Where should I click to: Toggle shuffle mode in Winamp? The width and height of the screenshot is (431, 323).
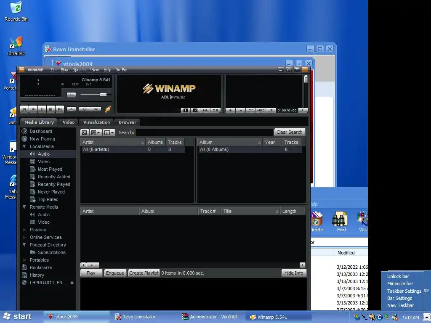coord(85,109)
